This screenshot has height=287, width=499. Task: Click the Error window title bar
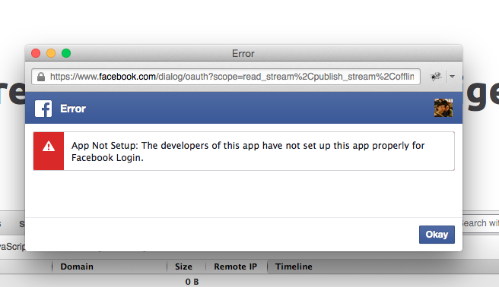pyautogui.click(x=243, y=53)
